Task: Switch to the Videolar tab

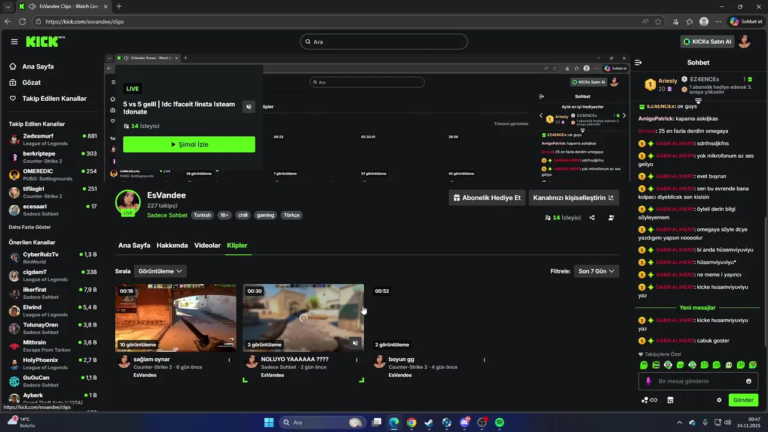Action: [208, 245]
